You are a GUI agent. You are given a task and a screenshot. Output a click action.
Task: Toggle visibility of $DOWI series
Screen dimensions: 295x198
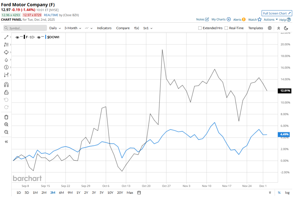pos(39,37)
